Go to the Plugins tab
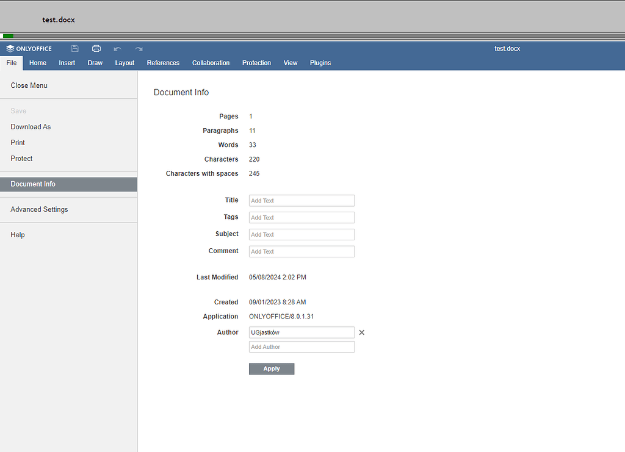The width and height of the screenshot is (625, 452). (320, 63)
